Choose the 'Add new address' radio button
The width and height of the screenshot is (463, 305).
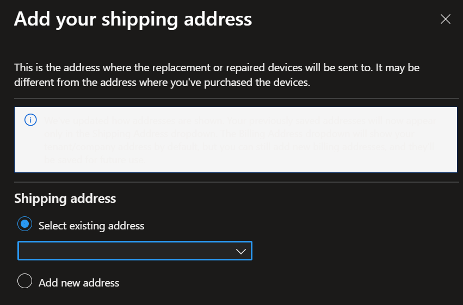[x=25, y=282]
